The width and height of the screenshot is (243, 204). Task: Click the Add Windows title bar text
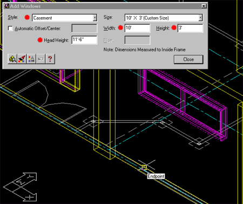[x=25, y=6]
